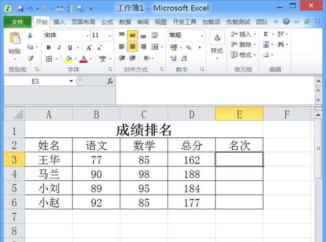Click inside the formula bar
326x242 pixels.
tap(215, 90)
